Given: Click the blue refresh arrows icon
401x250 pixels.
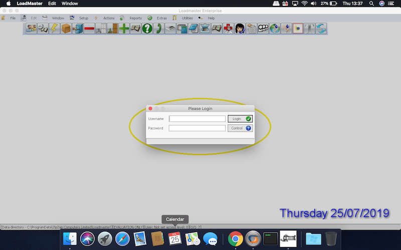Looking at the screenshot, I should click(x=321, y=28).
